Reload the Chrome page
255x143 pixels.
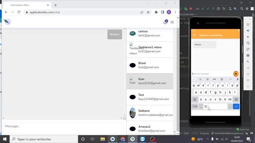[19, 12]
